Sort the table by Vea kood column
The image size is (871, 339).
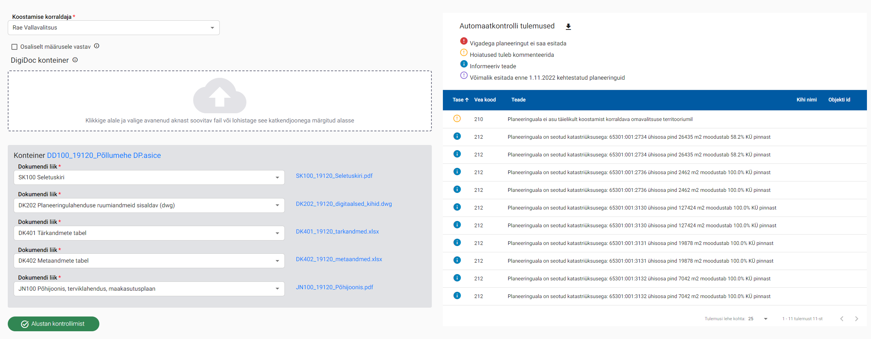[x=485, y=100]
